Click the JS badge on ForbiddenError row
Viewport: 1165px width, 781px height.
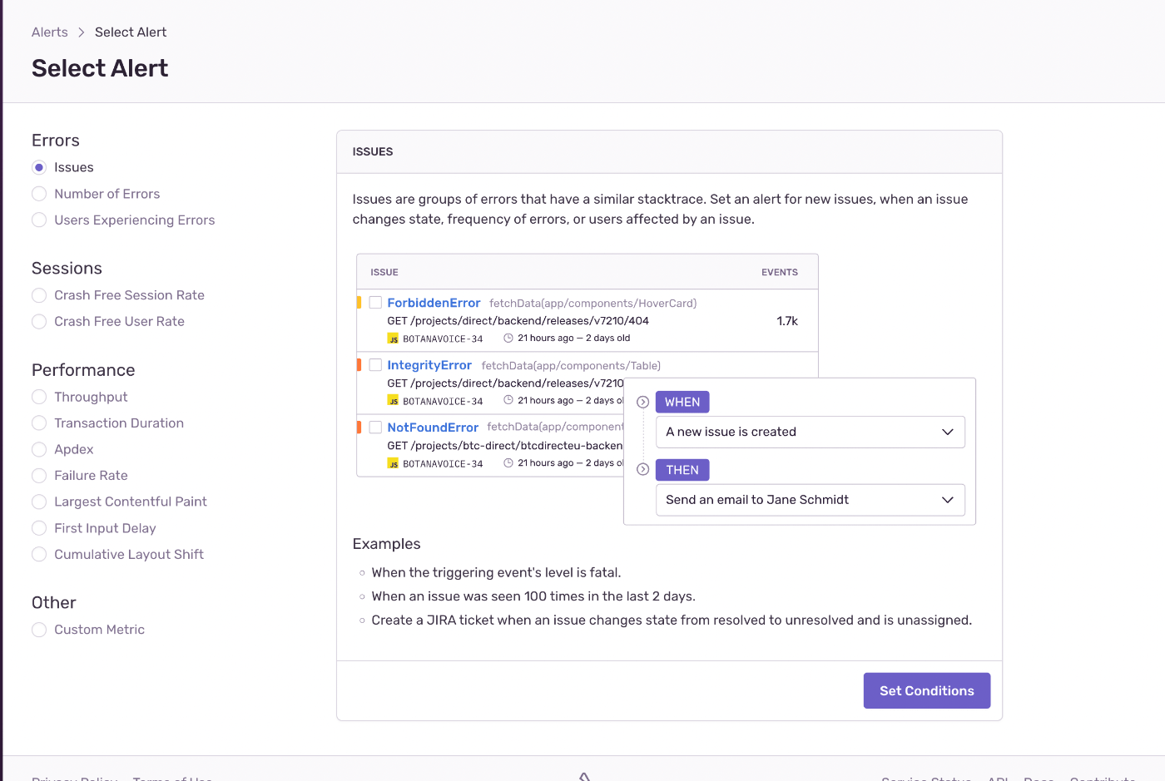coord(393,339)
